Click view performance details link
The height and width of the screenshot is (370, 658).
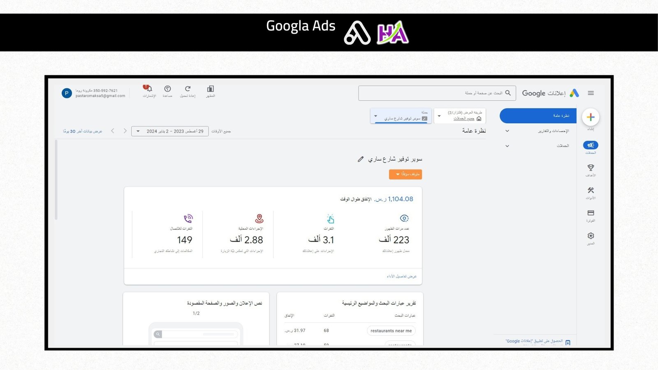(402, 276)
